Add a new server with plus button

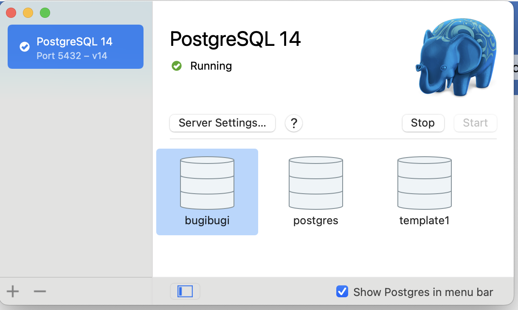13,291
